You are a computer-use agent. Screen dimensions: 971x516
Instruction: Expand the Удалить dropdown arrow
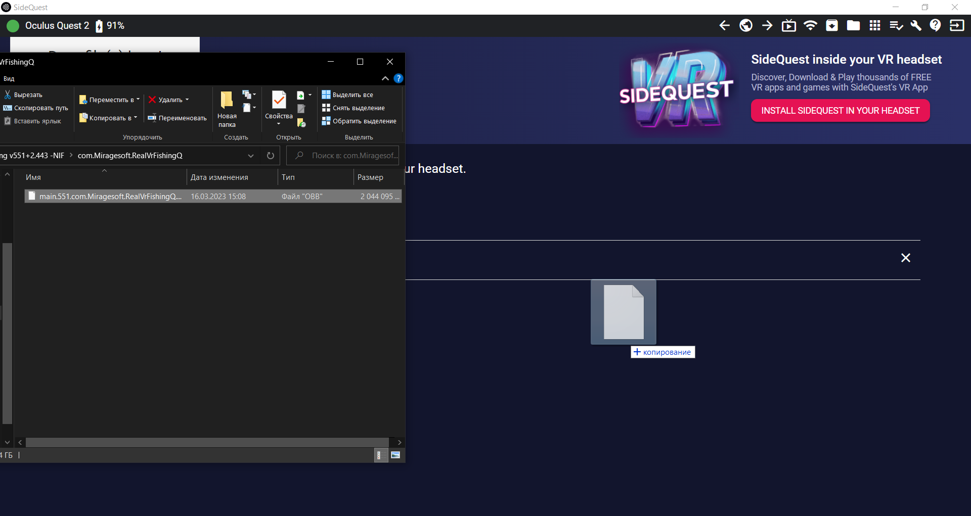187,100
